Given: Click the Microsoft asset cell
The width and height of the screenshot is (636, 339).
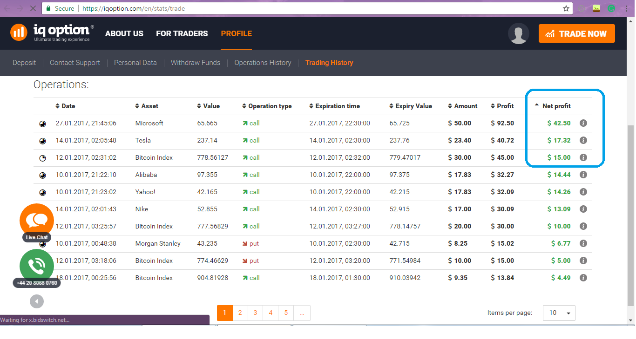Looking at the screenshot, I should pos(149,123).
